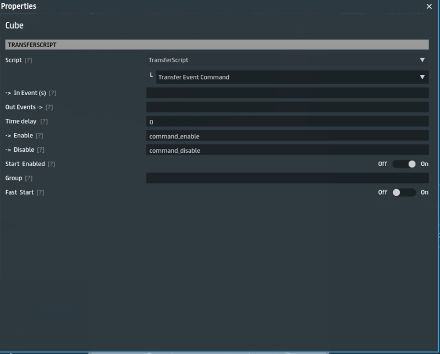Close the Properties panel

point(429,6)
